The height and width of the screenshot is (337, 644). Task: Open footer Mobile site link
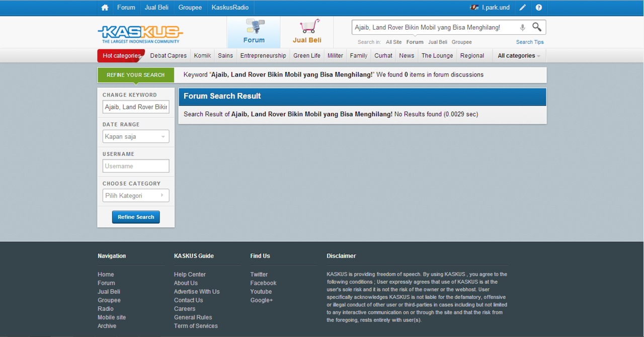click(x=112, y=317)
